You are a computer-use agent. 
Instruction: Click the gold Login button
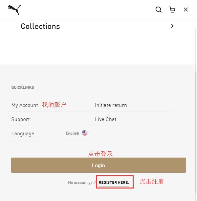tap(98, 165)
